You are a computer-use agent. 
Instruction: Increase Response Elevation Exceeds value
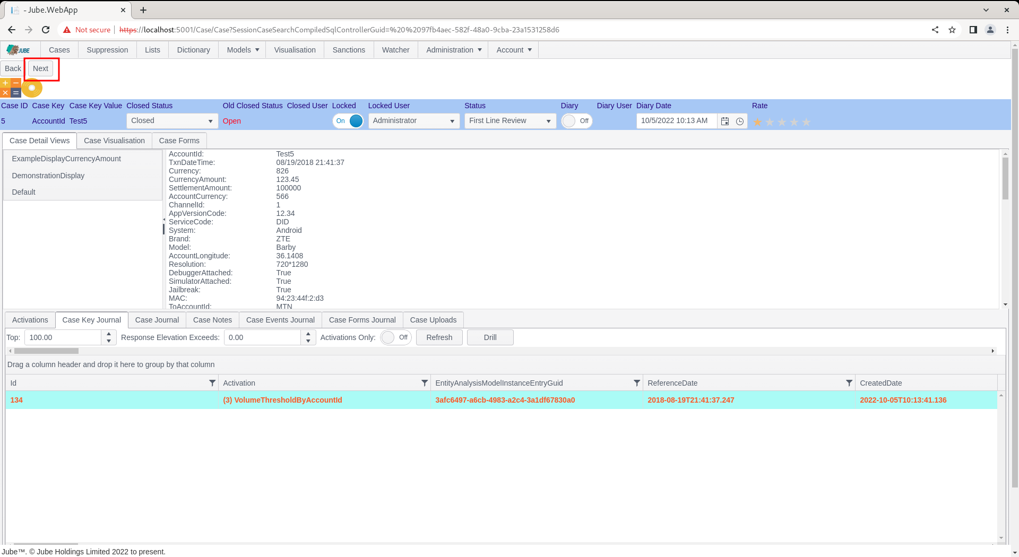click(x=308, y=334)
